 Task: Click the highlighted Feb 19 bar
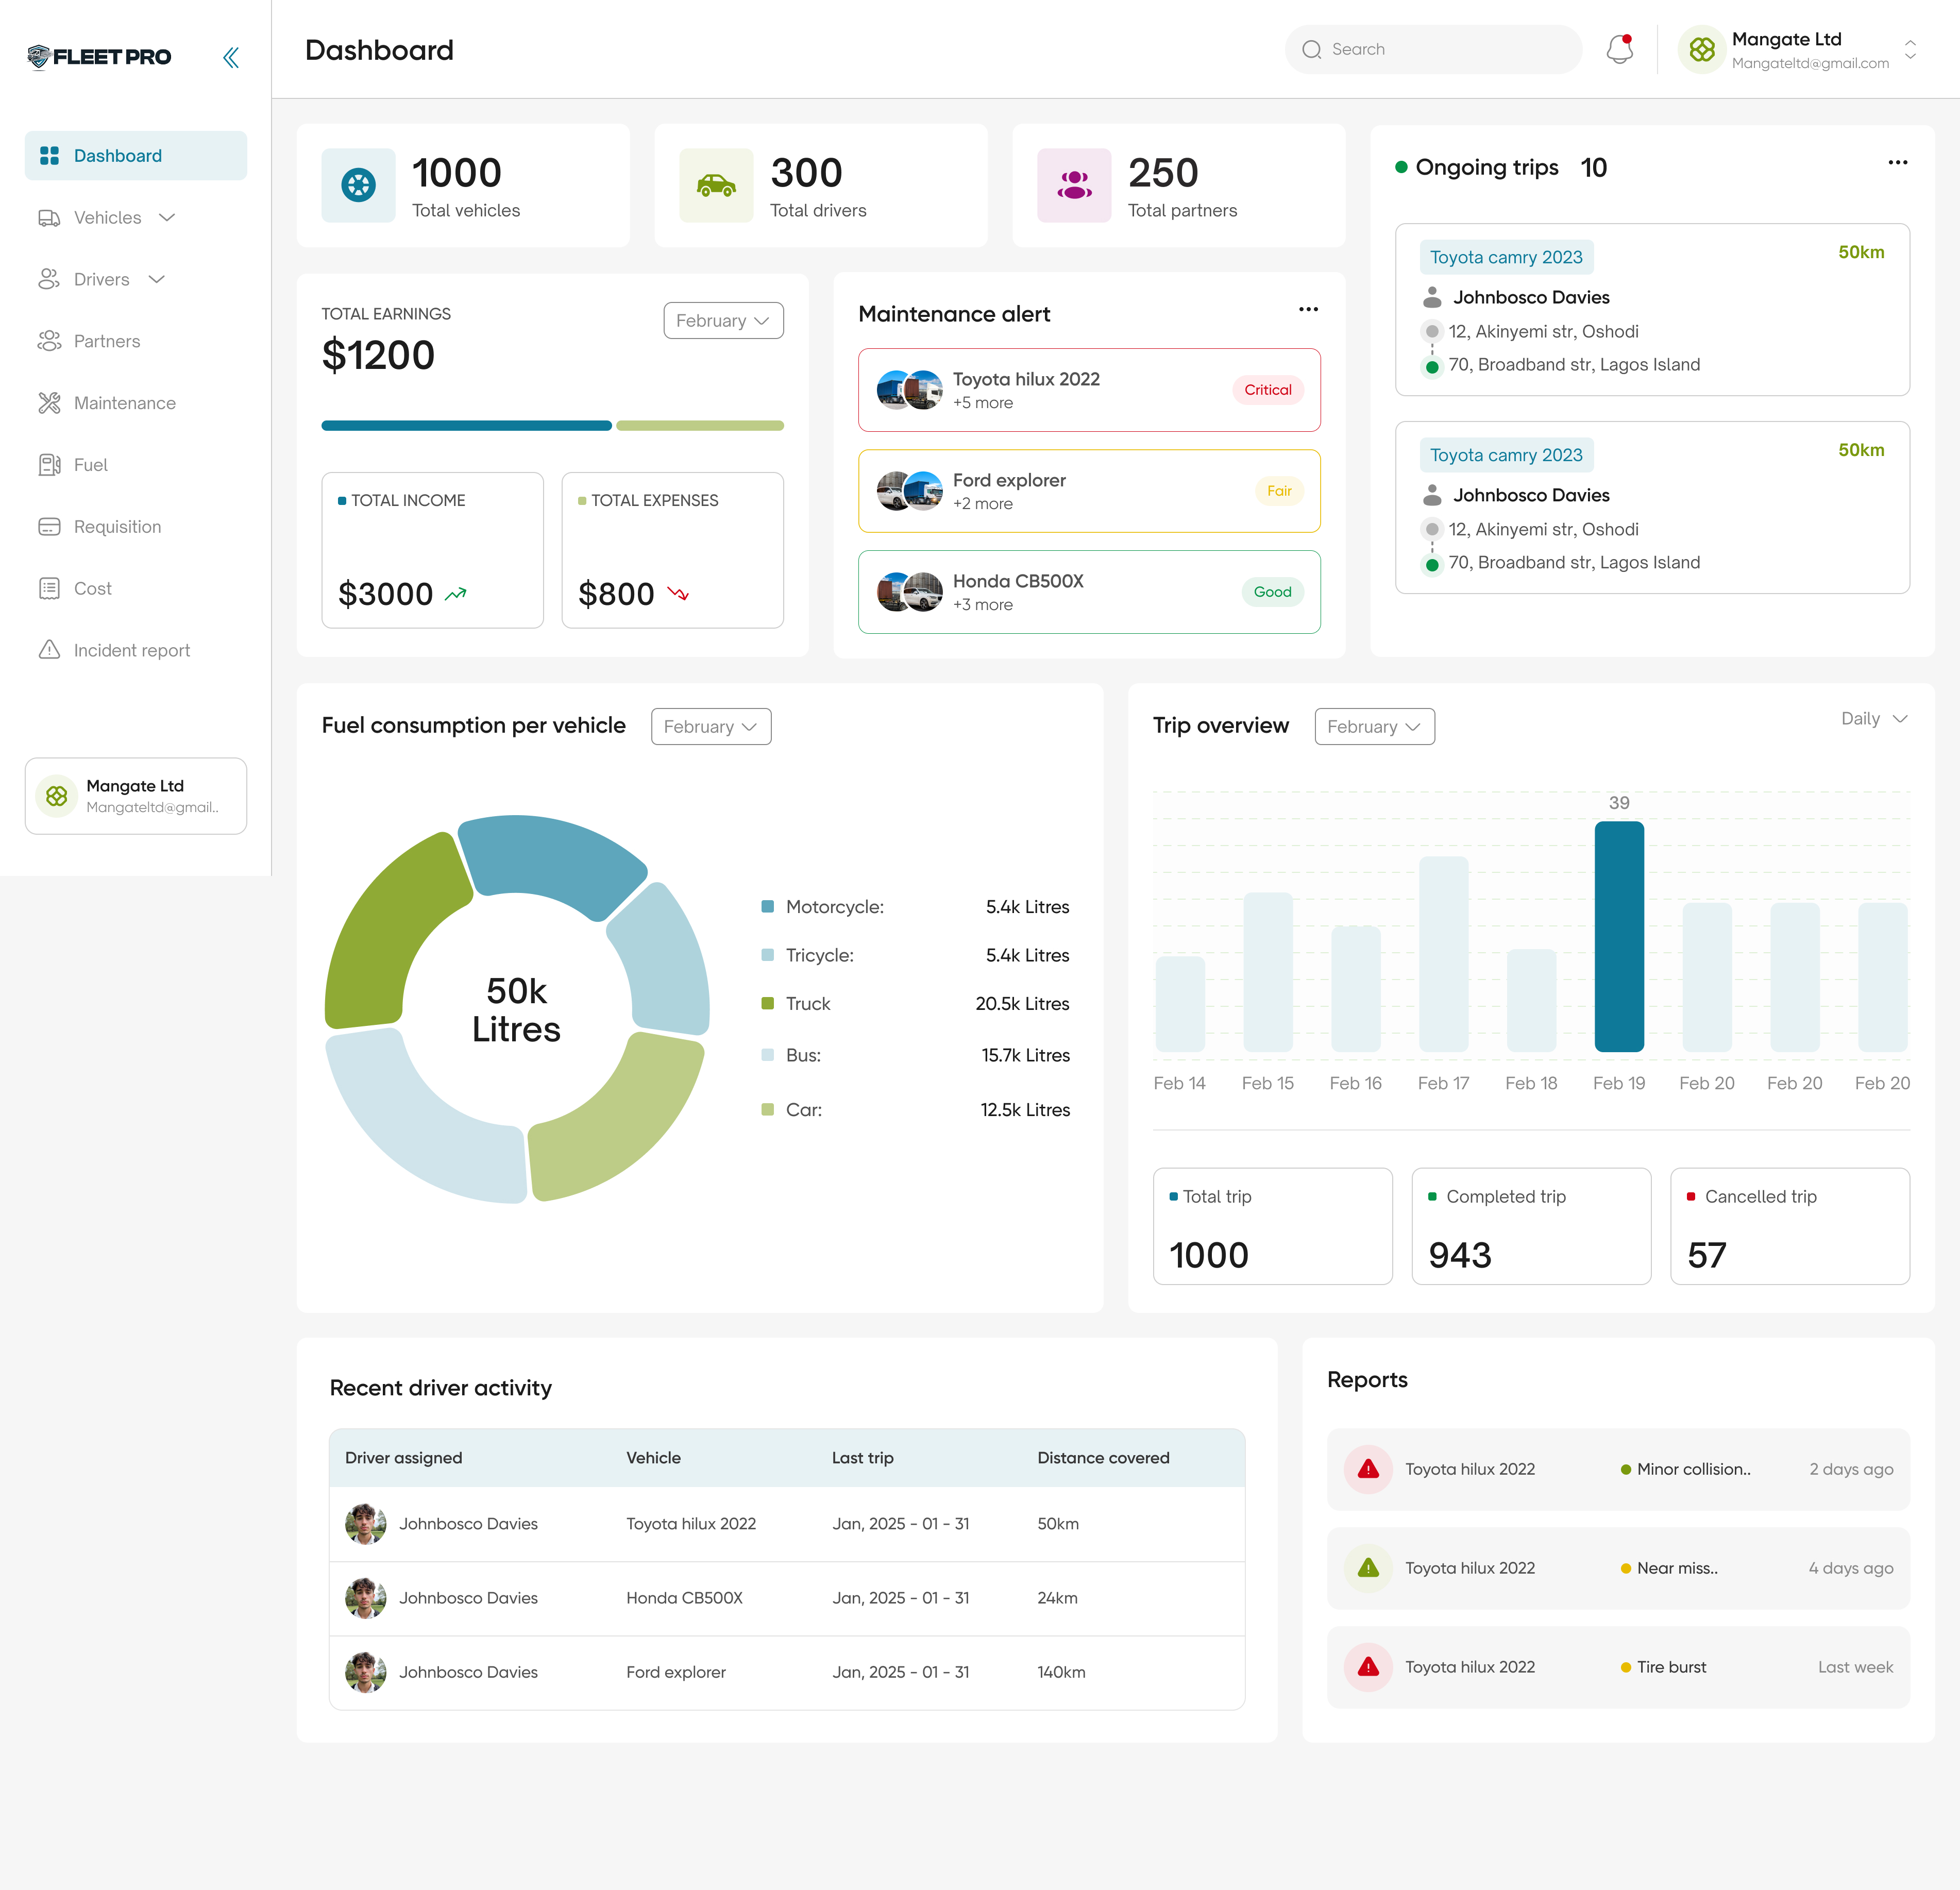coord(1619,936)
